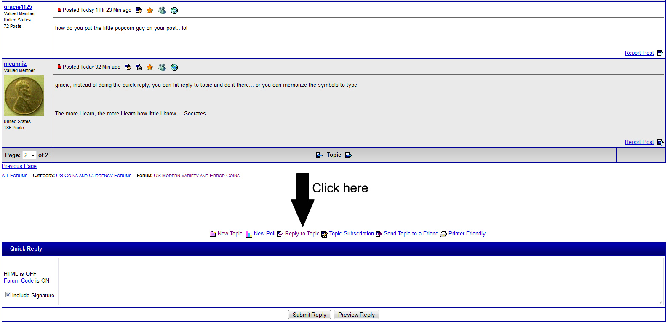670x331 pixels.
Task: Click the New Topic link
Action: tap(230, 233)
